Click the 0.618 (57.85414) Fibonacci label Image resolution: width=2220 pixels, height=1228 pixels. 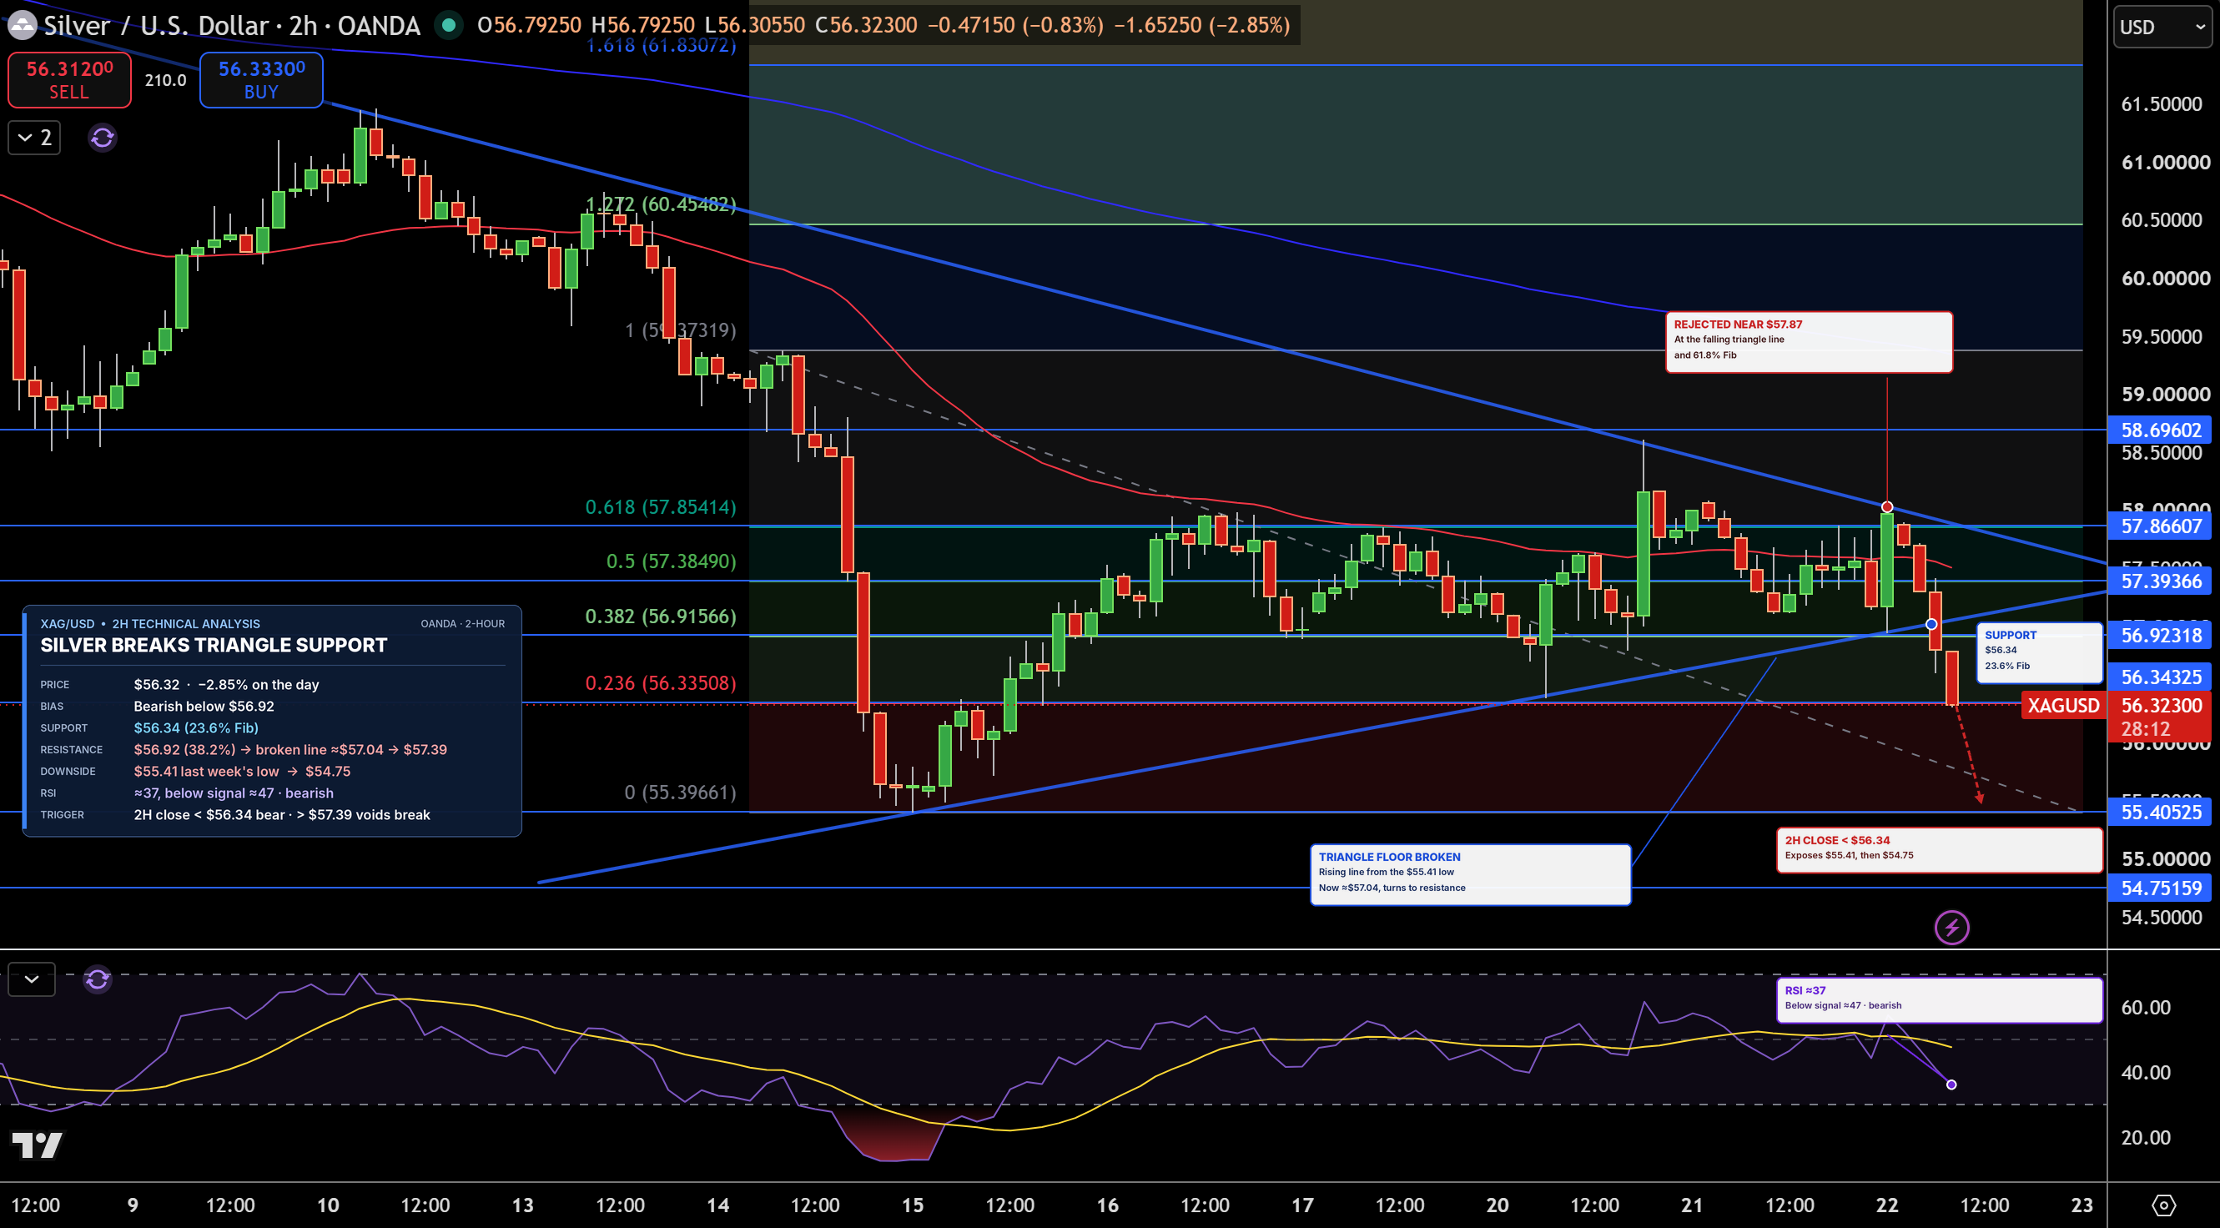(x=661, y=506)
